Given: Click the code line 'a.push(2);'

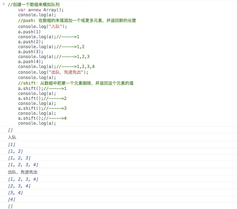Looking at the screenshot, I should coord(31,42).
